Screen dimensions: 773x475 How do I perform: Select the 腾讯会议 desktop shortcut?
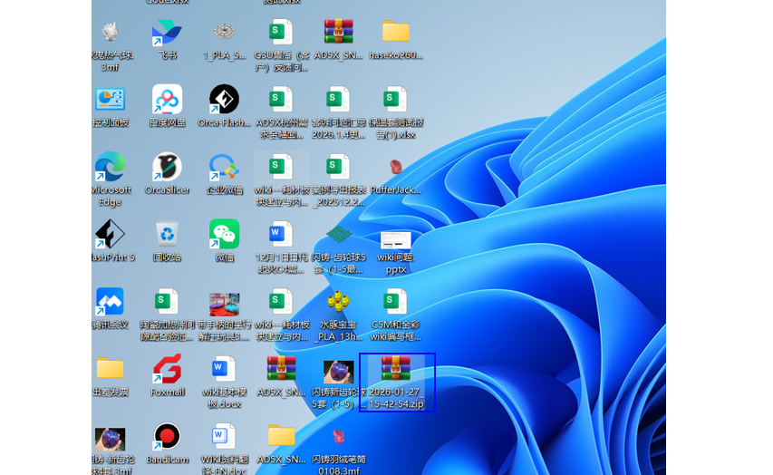110,301
